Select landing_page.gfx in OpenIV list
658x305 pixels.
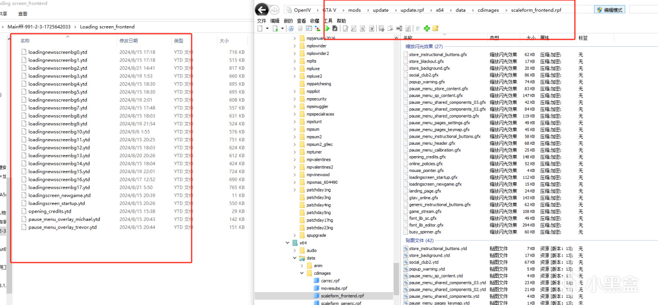pos(426,191)
